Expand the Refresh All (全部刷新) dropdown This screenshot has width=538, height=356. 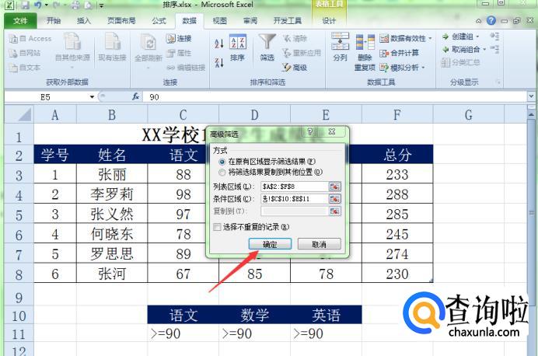coord(148,68)
